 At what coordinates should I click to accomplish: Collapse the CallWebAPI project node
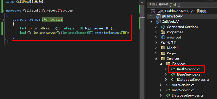151,22
